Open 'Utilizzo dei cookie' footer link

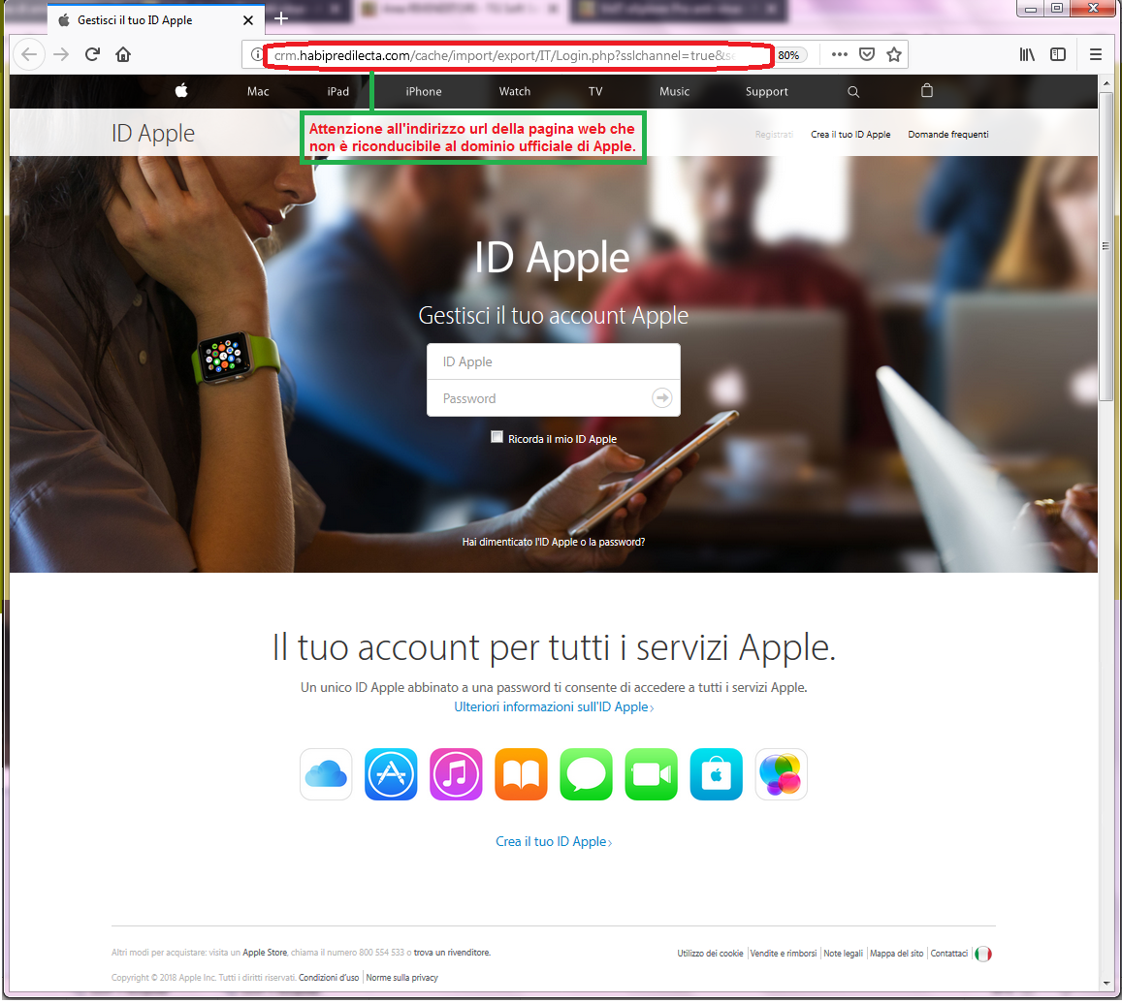point(711,954)
